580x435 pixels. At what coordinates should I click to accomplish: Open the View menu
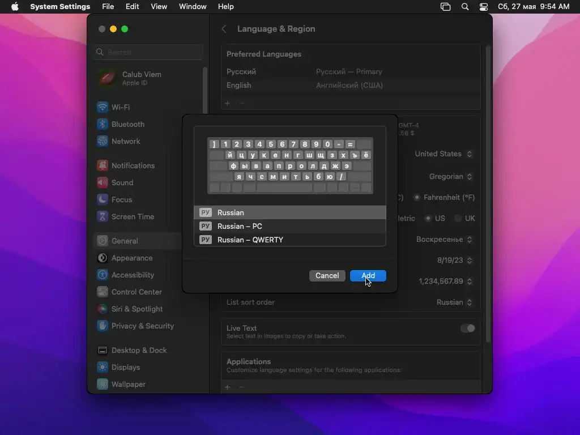pos(159,7)
